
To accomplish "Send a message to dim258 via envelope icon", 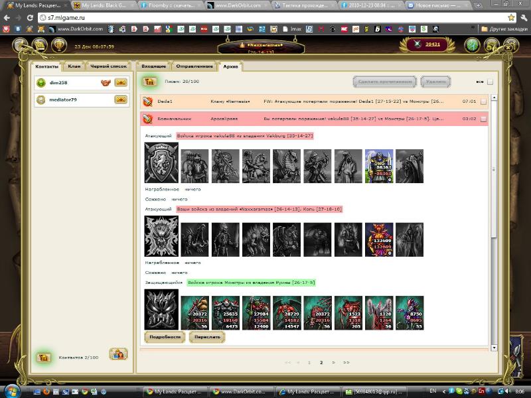I will [x=121, y=82].
